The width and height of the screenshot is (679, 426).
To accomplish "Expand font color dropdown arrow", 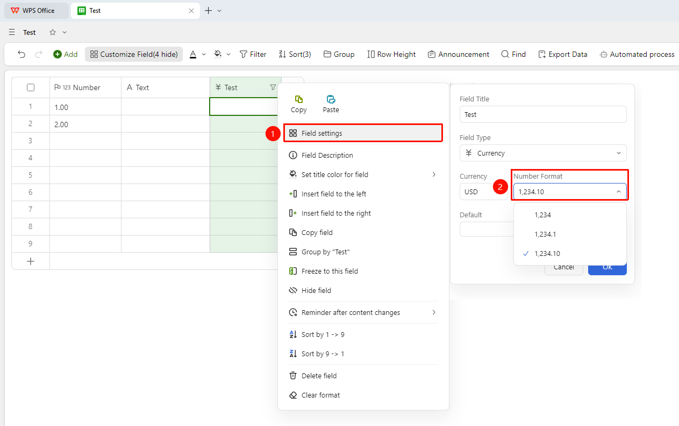I will tap(204, 54).
